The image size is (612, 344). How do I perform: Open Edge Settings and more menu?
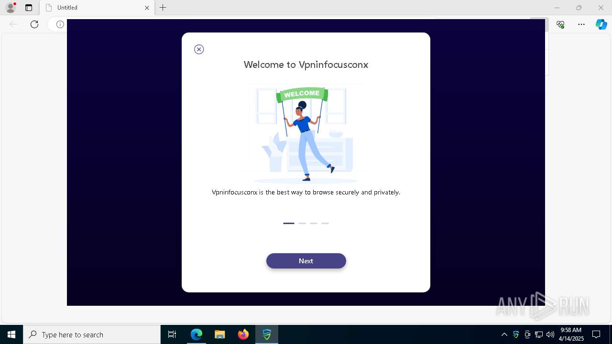(581, 24)
